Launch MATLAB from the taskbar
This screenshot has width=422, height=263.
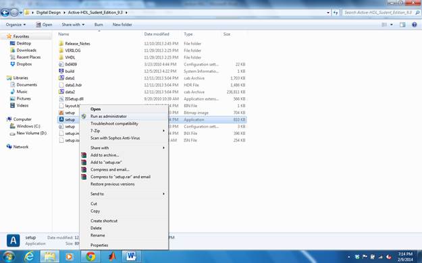point(111,256)
